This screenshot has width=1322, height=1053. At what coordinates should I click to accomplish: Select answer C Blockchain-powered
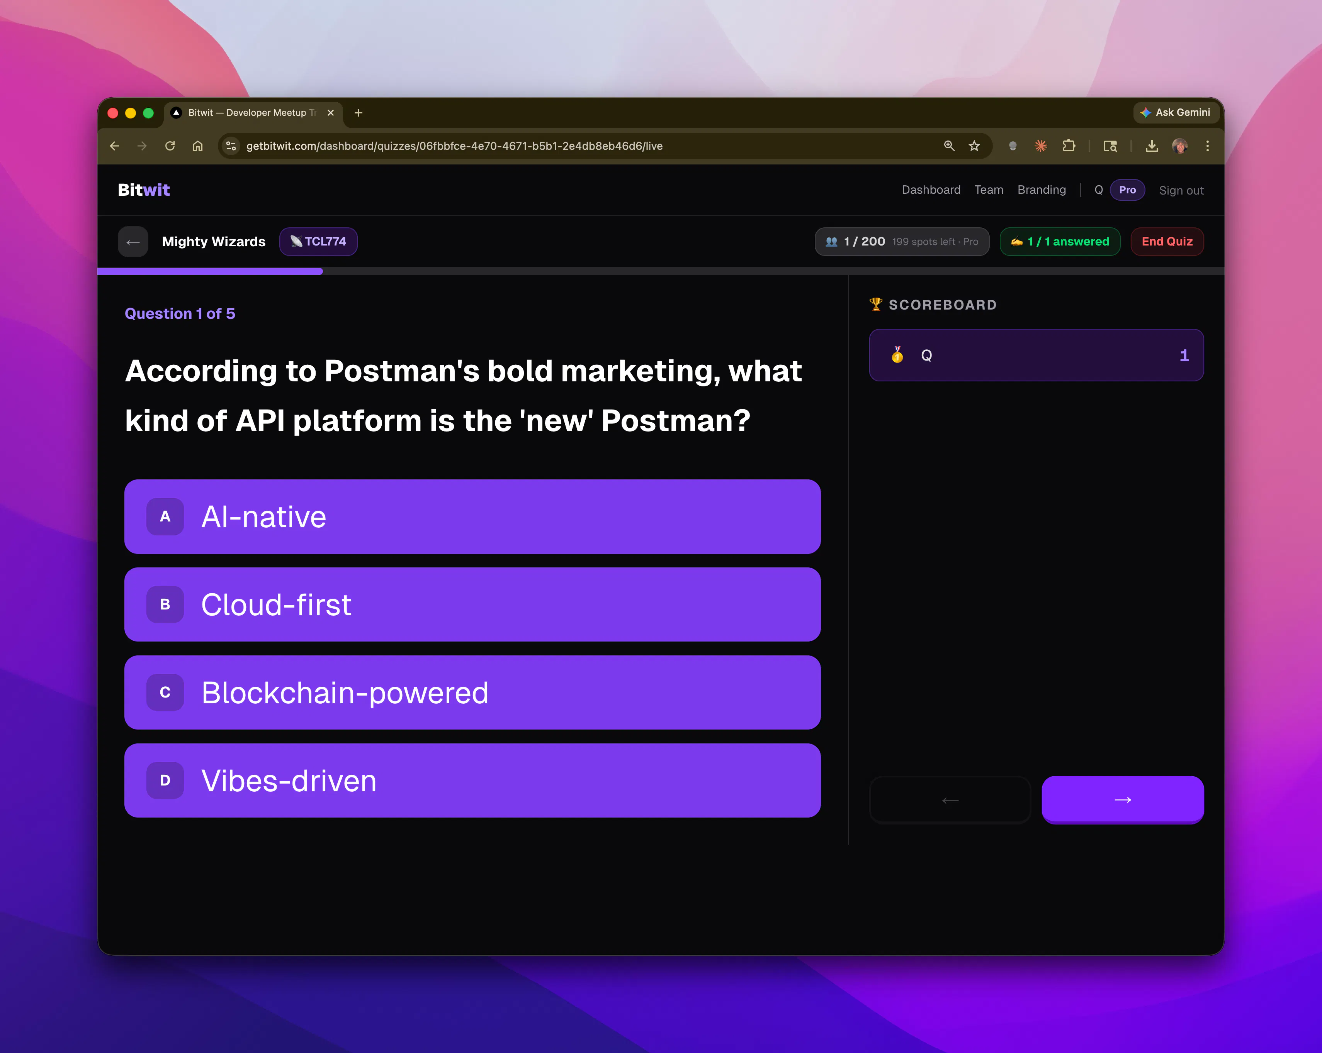pyautogui.click(x=472, y=692)
